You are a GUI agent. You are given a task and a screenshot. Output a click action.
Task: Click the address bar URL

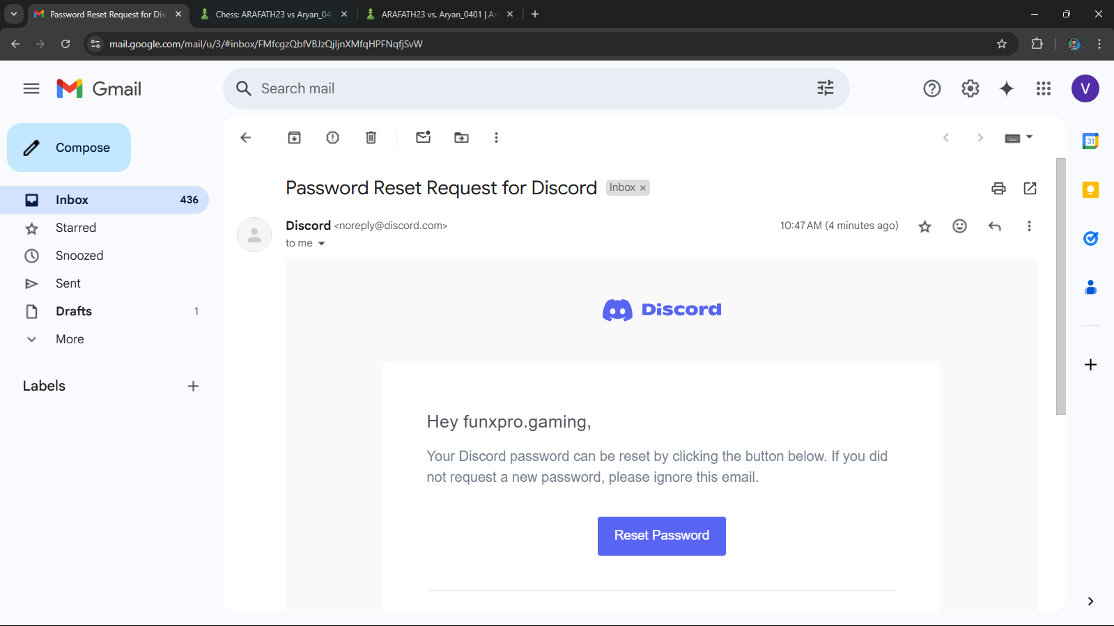266,44
